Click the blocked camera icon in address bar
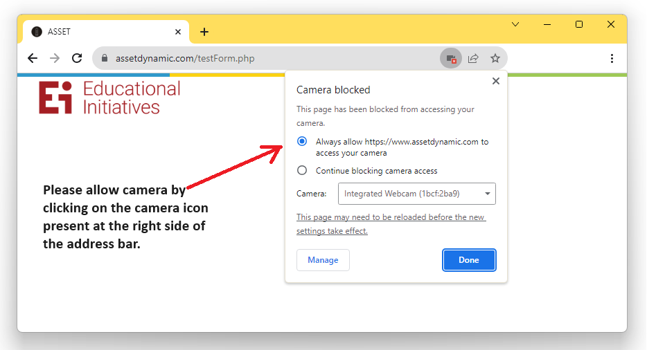Screen dimensions: 647x350 (x=451, y=59)
